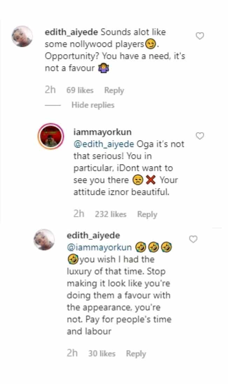Screen dimensions: 228x384
Task: Open the 2h timestamp beside 69 likes
Action: click(x=50, y=90)
